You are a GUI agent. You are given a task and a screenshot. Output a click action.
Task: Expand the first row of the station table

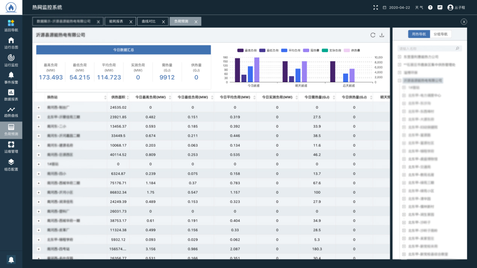pos(38,108)
